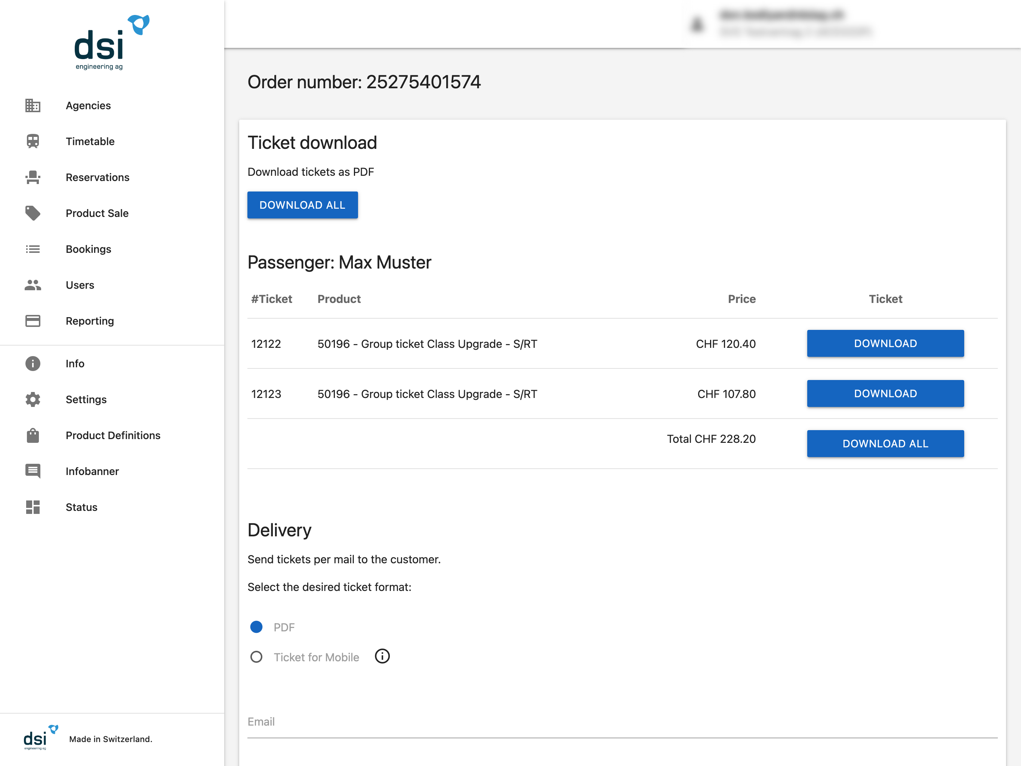This screenshot has height=766, width=1021.
Task: Click the Infobanner message icon
Action: 33,471
